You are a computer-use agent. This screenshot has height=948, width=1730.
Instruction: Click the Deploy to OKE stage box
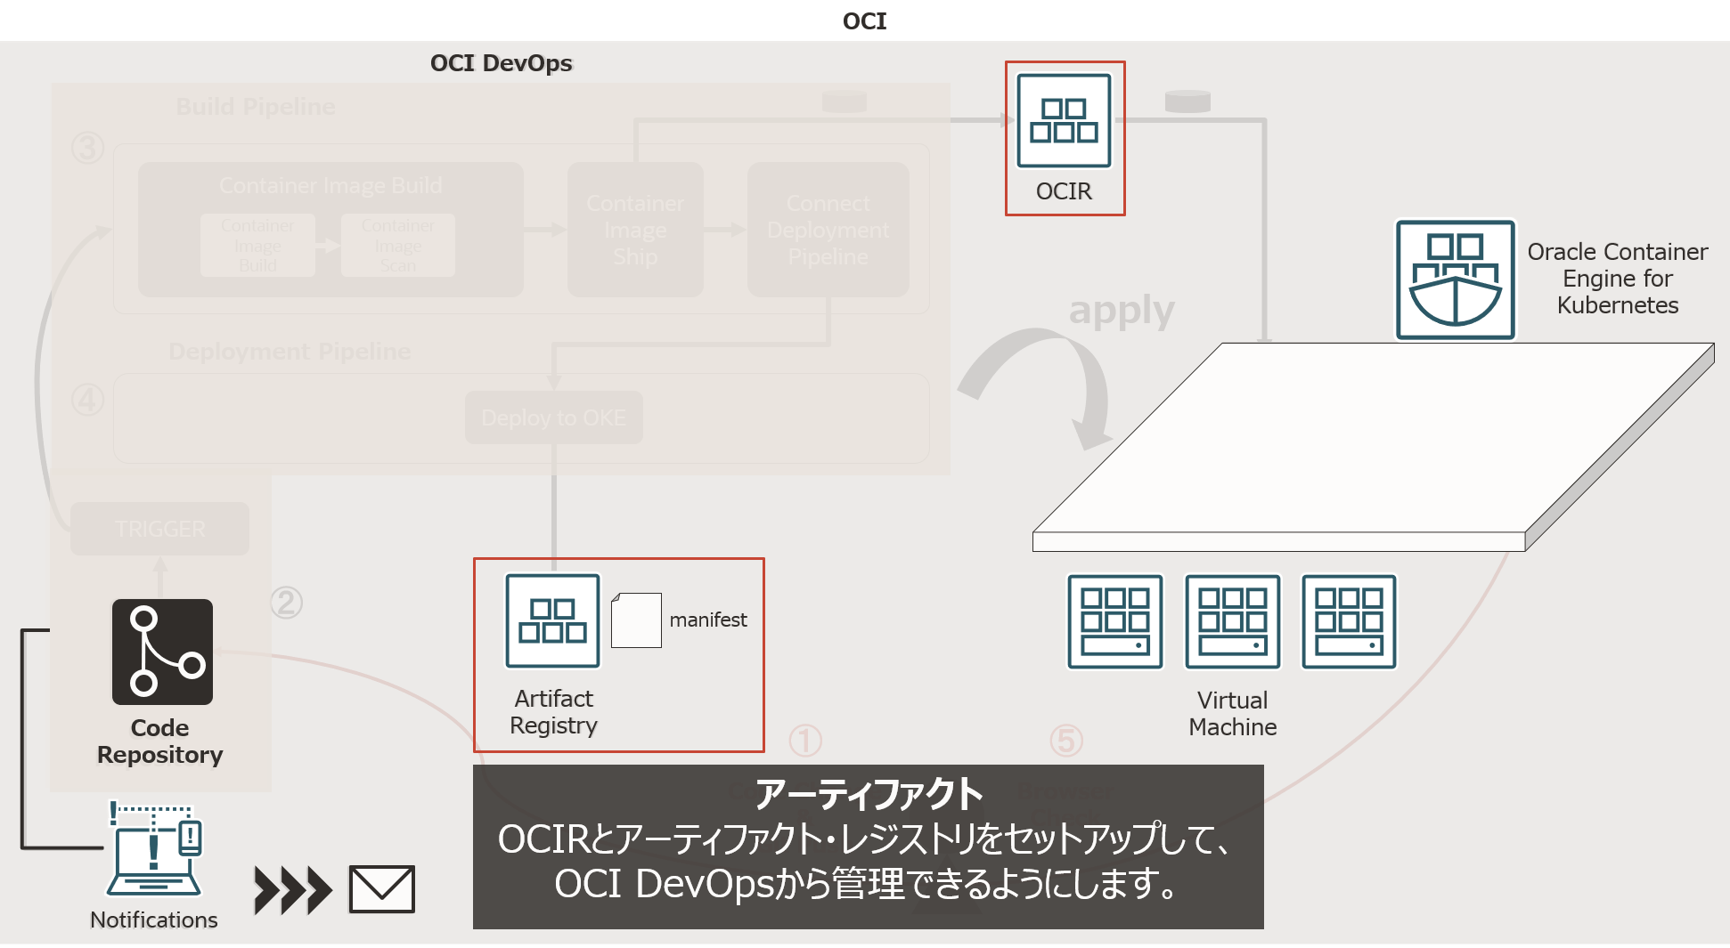click(x=553, y=417)
